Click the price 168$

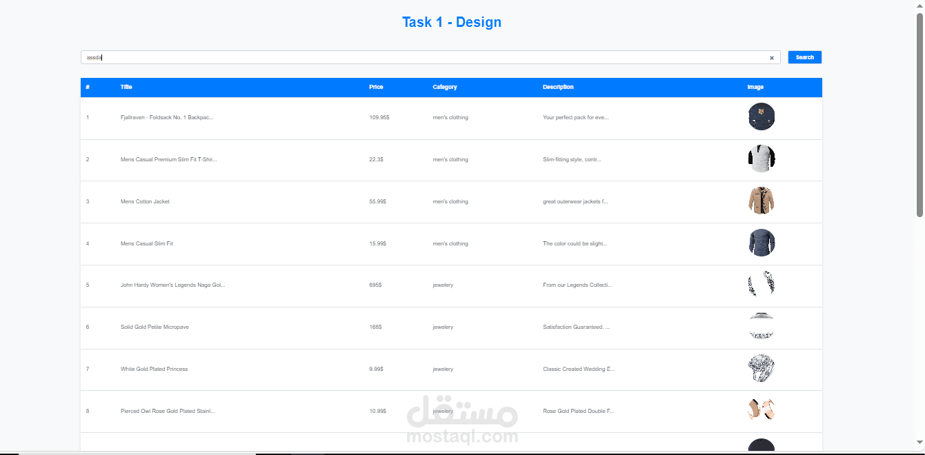coord(376,327)
